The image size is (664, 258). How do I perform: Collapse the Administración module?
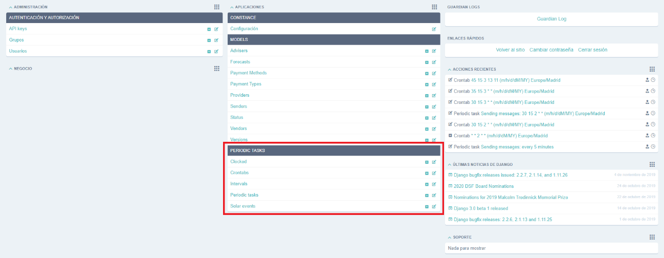(11, 7)
